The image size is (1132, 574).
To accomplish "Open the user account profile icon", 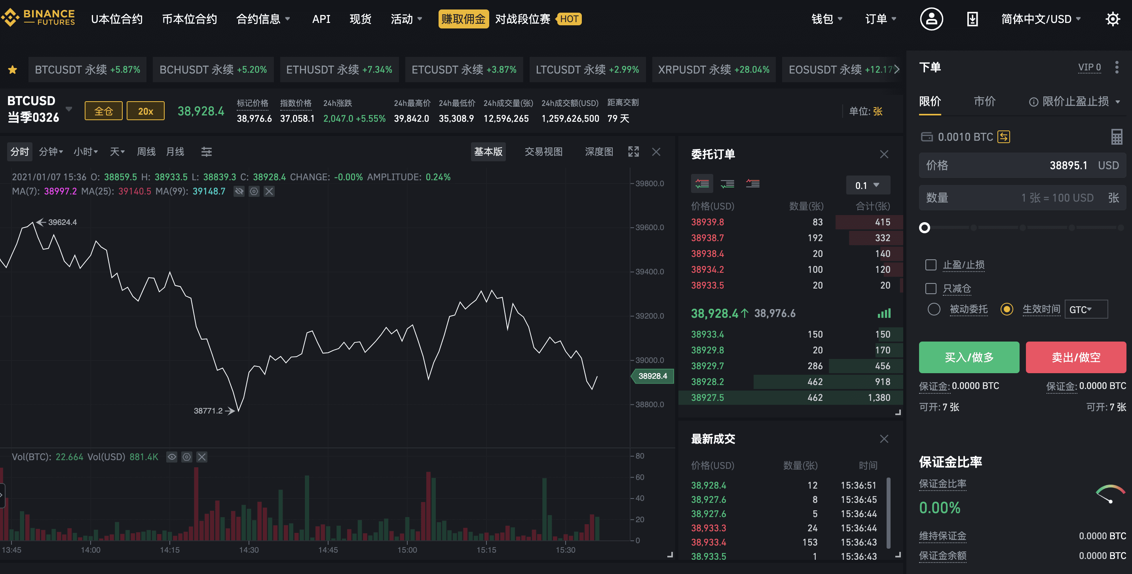I will coord(931,19).
